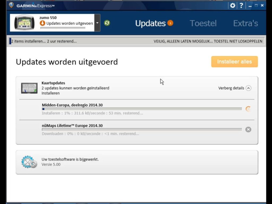This screenshot has height=204, width=272.
Task: Collapse details with Verberg details chevron
Action: click(x=248, y=88)
